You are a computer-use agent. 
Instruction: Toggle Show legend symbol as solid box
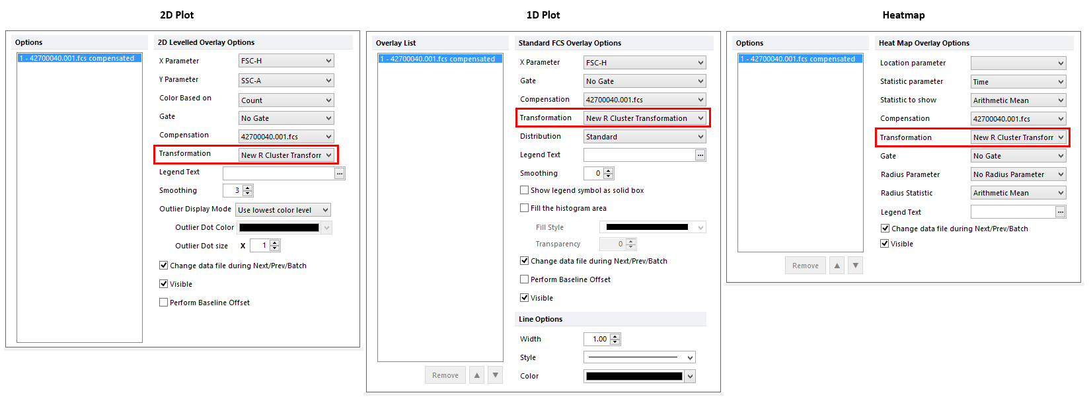click(525, 190)
